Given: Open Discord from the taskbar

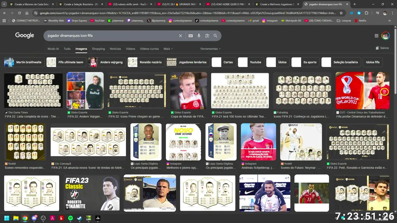Looking at the screenshot, I should 34,218.
